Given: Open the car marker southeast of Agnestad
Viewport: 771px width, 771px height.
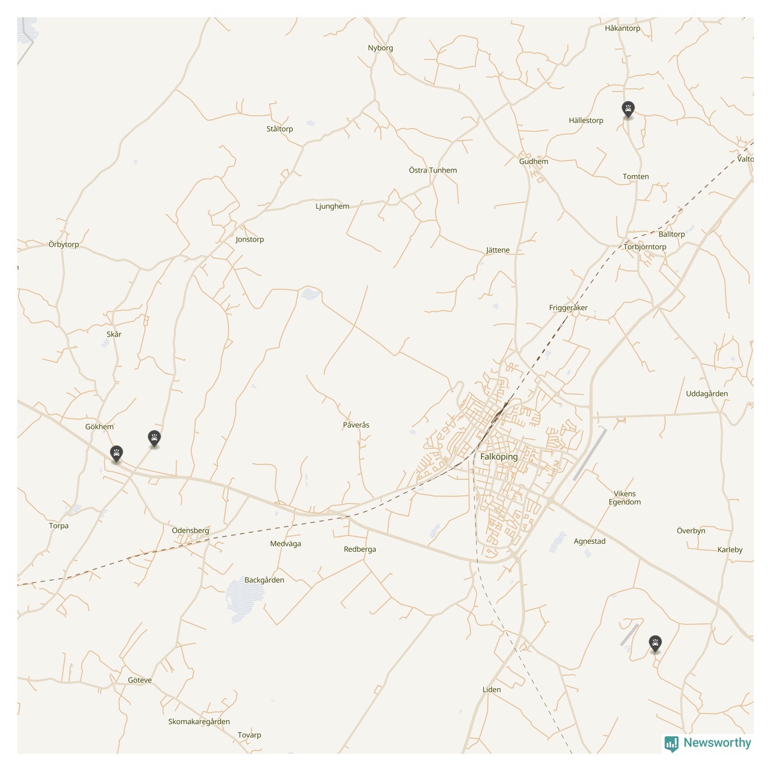Looking at the screenshot, I should point(655,643).
